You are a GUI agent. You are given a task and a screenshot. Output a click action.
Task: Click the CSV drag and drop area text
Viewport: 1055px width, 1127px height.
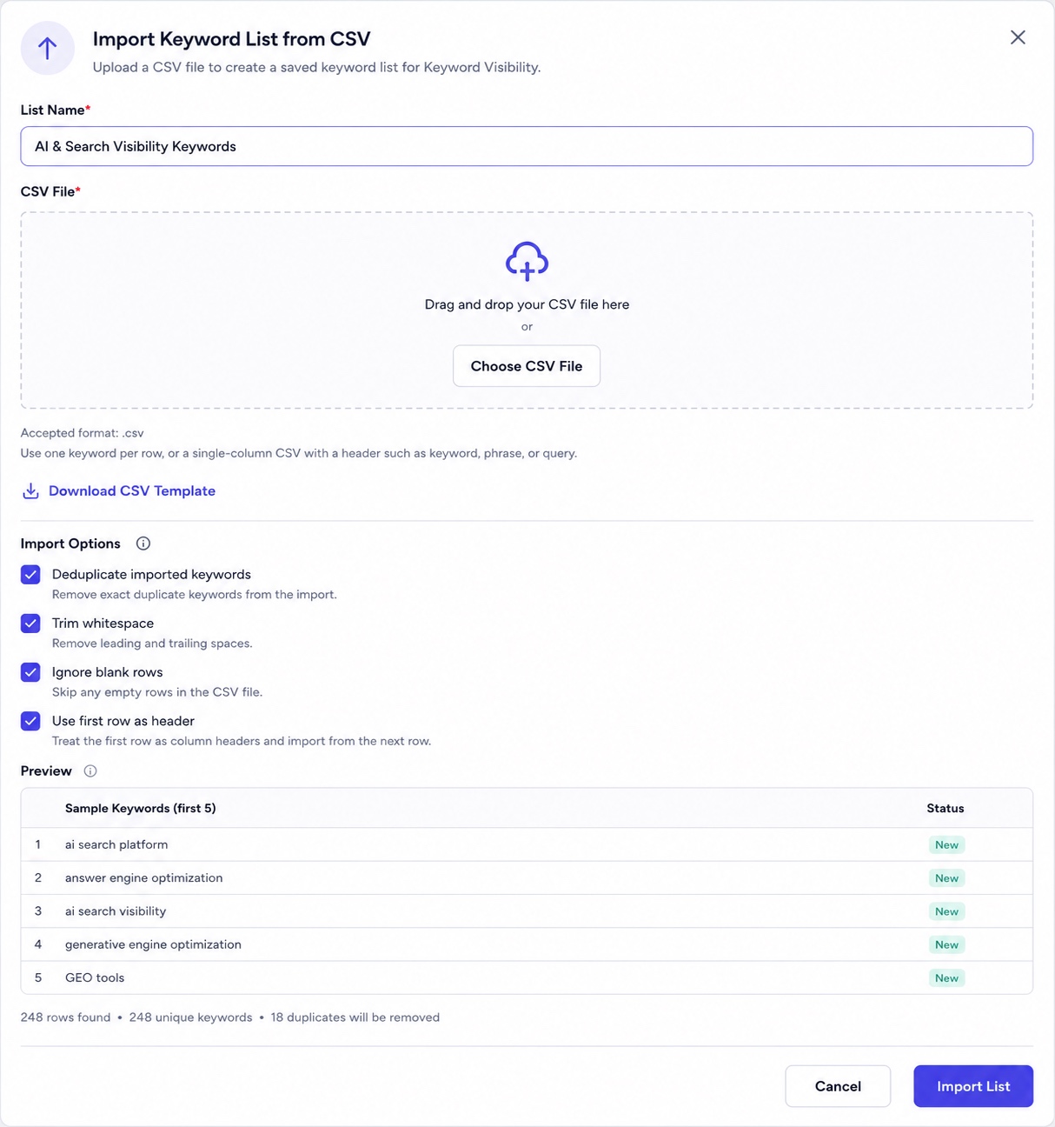coord(527,304)
